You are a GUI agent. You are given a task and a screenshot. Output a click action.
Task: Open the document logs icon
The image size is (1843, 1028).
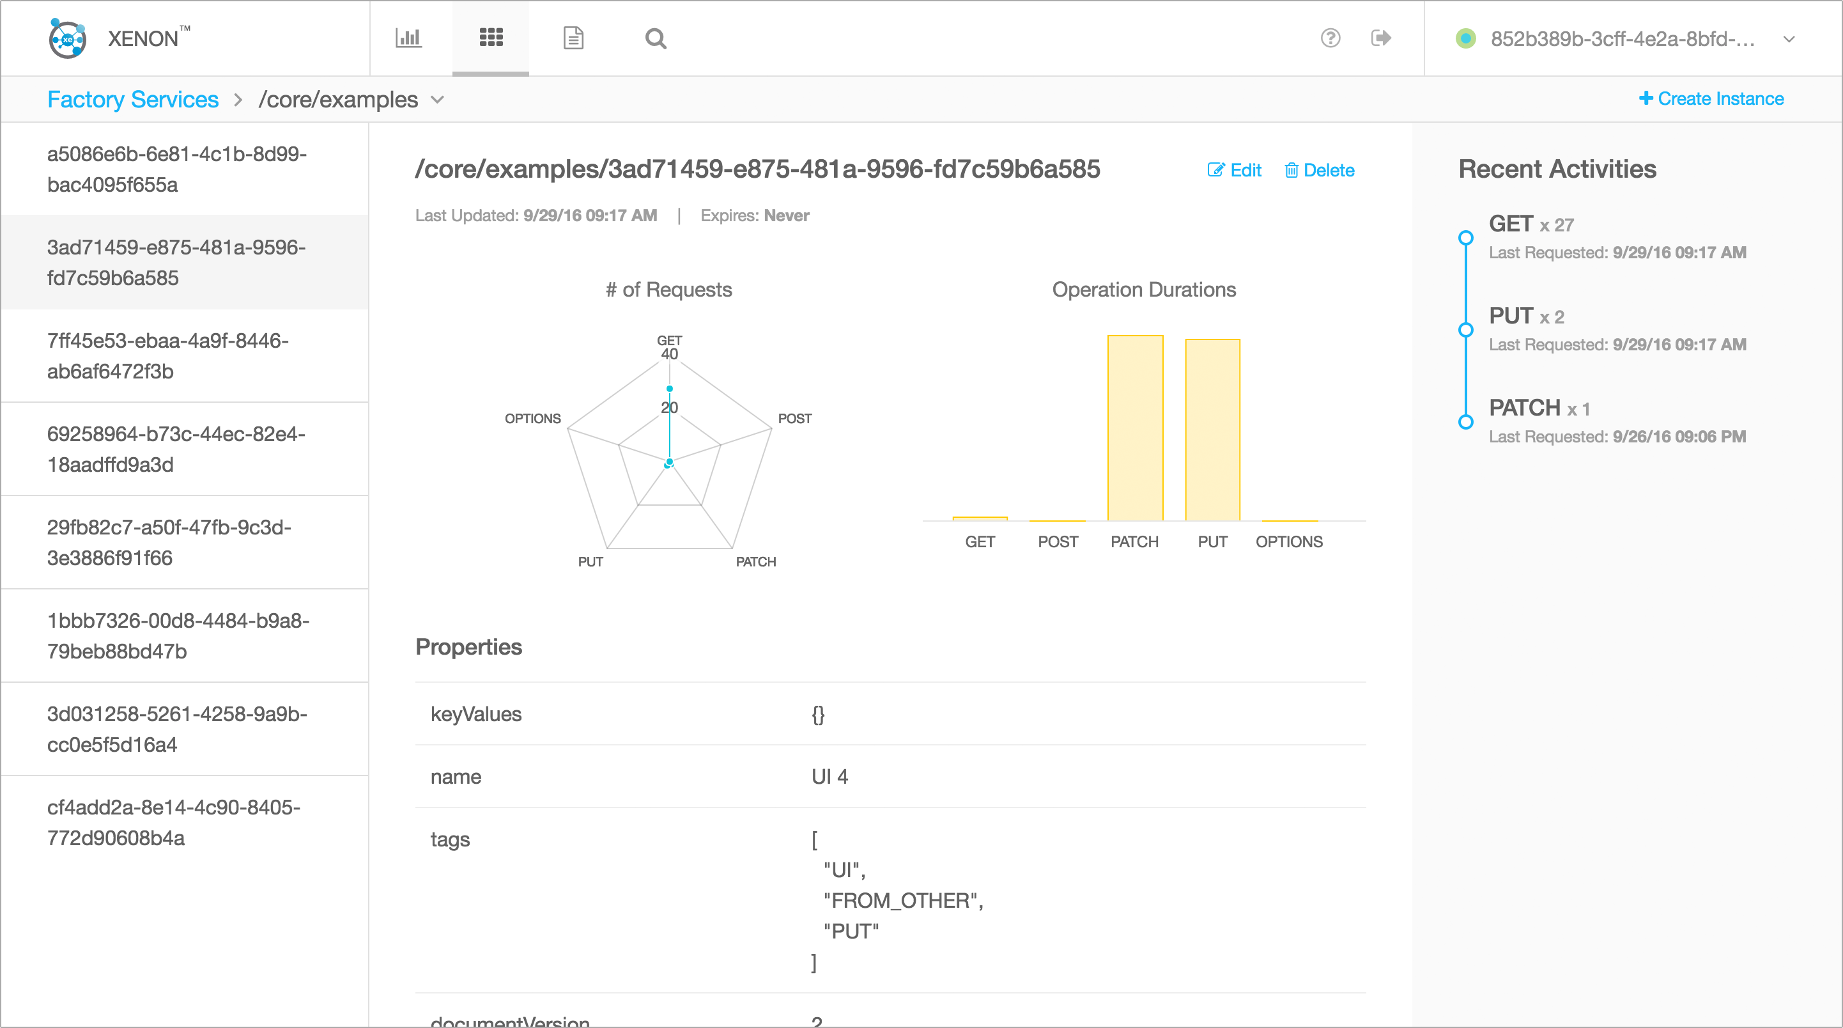(x=573, y=38)
